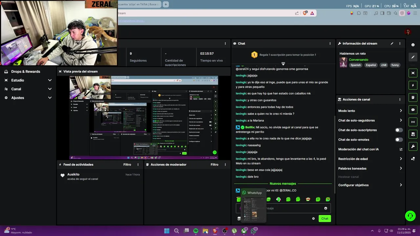Open Restricción de edad options arrow
The image size is (420, 236).
[401, 159]
